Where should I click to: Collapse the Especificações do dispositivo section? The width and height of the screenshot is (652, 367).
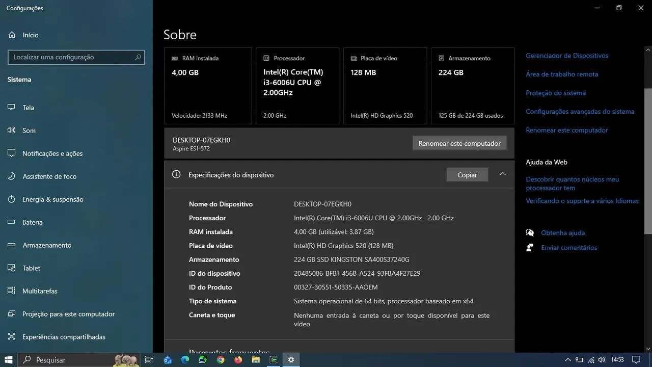502,174
